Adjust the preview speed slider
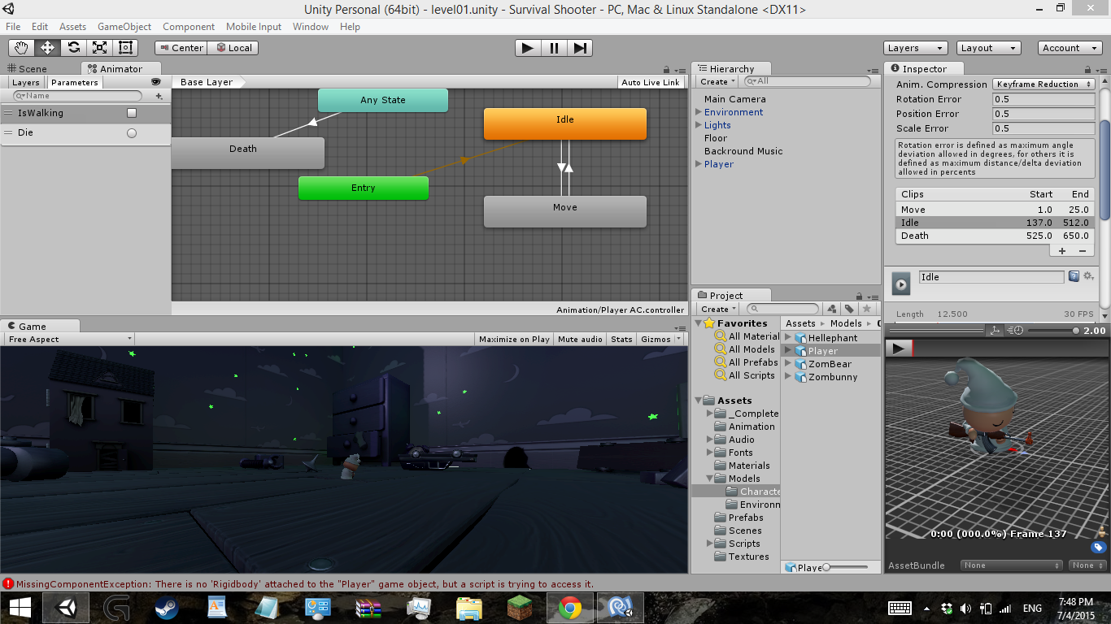 tap(1055, 331)
